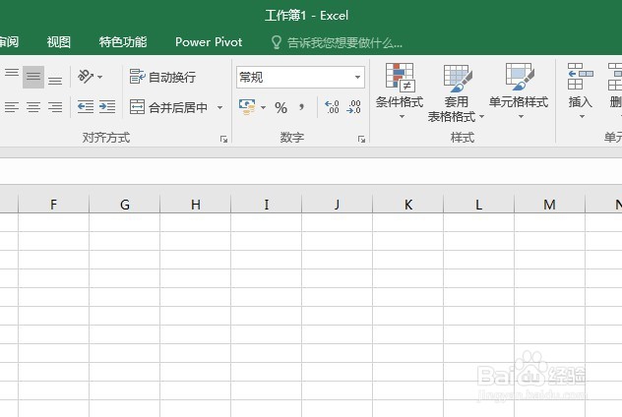
Task: Click the top align icon
Action: 12,73
